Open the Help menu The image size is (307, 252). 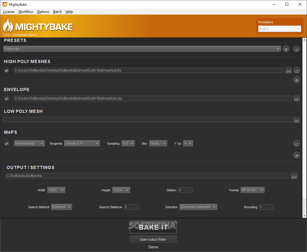point(69,12)
